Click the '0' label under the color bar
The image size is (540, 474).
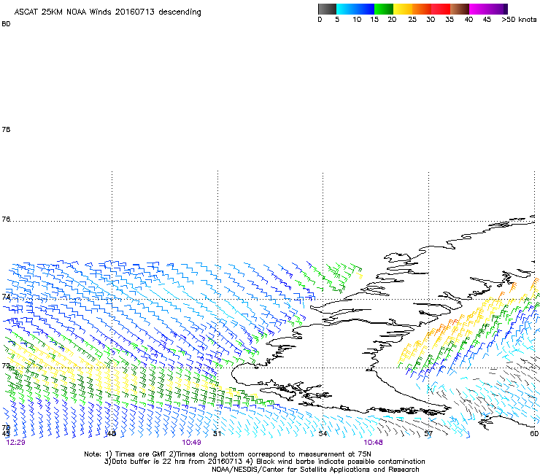click(x=320, y=20)
